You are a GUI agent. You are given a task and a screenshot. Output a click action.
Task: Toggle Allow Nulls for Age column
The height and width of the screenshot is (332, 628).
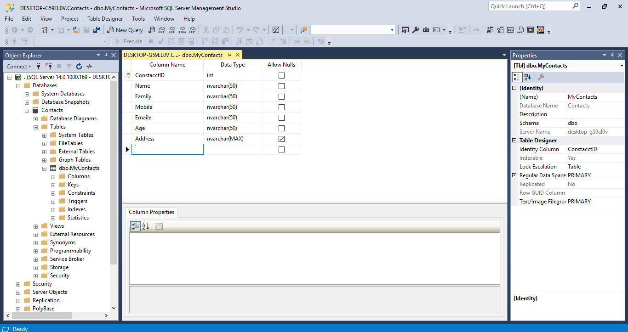[x=281, y=128]
